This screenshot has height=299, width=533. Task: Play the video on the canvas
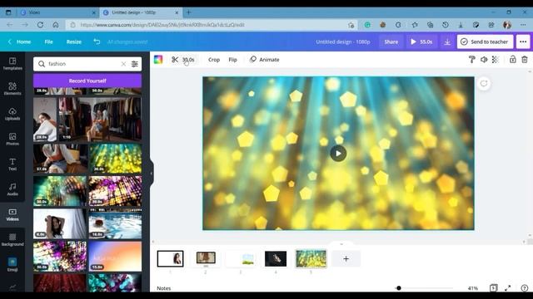point(338,153)
